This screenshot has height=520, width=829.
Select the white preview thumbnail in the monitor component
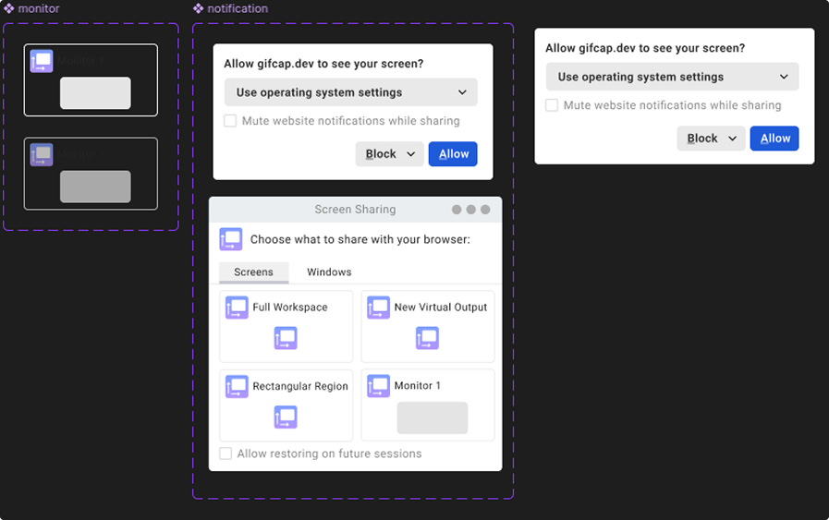[x=95, y=93]
